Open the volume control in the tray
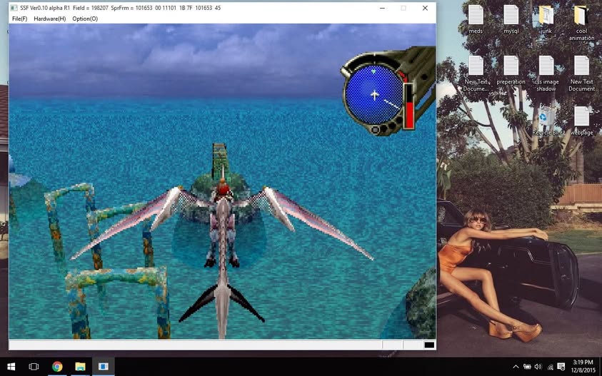 click(538, 367)
